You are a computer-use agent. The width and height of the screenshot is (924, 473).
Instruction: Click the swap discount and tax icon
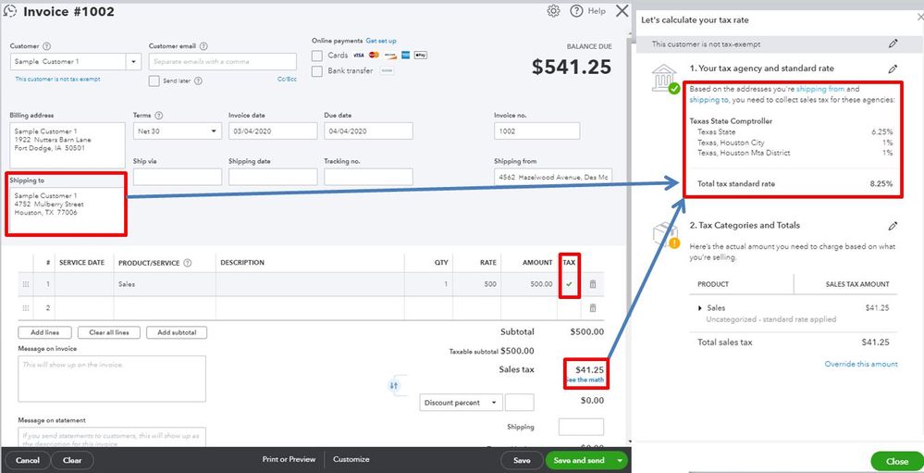click(394, 386)
